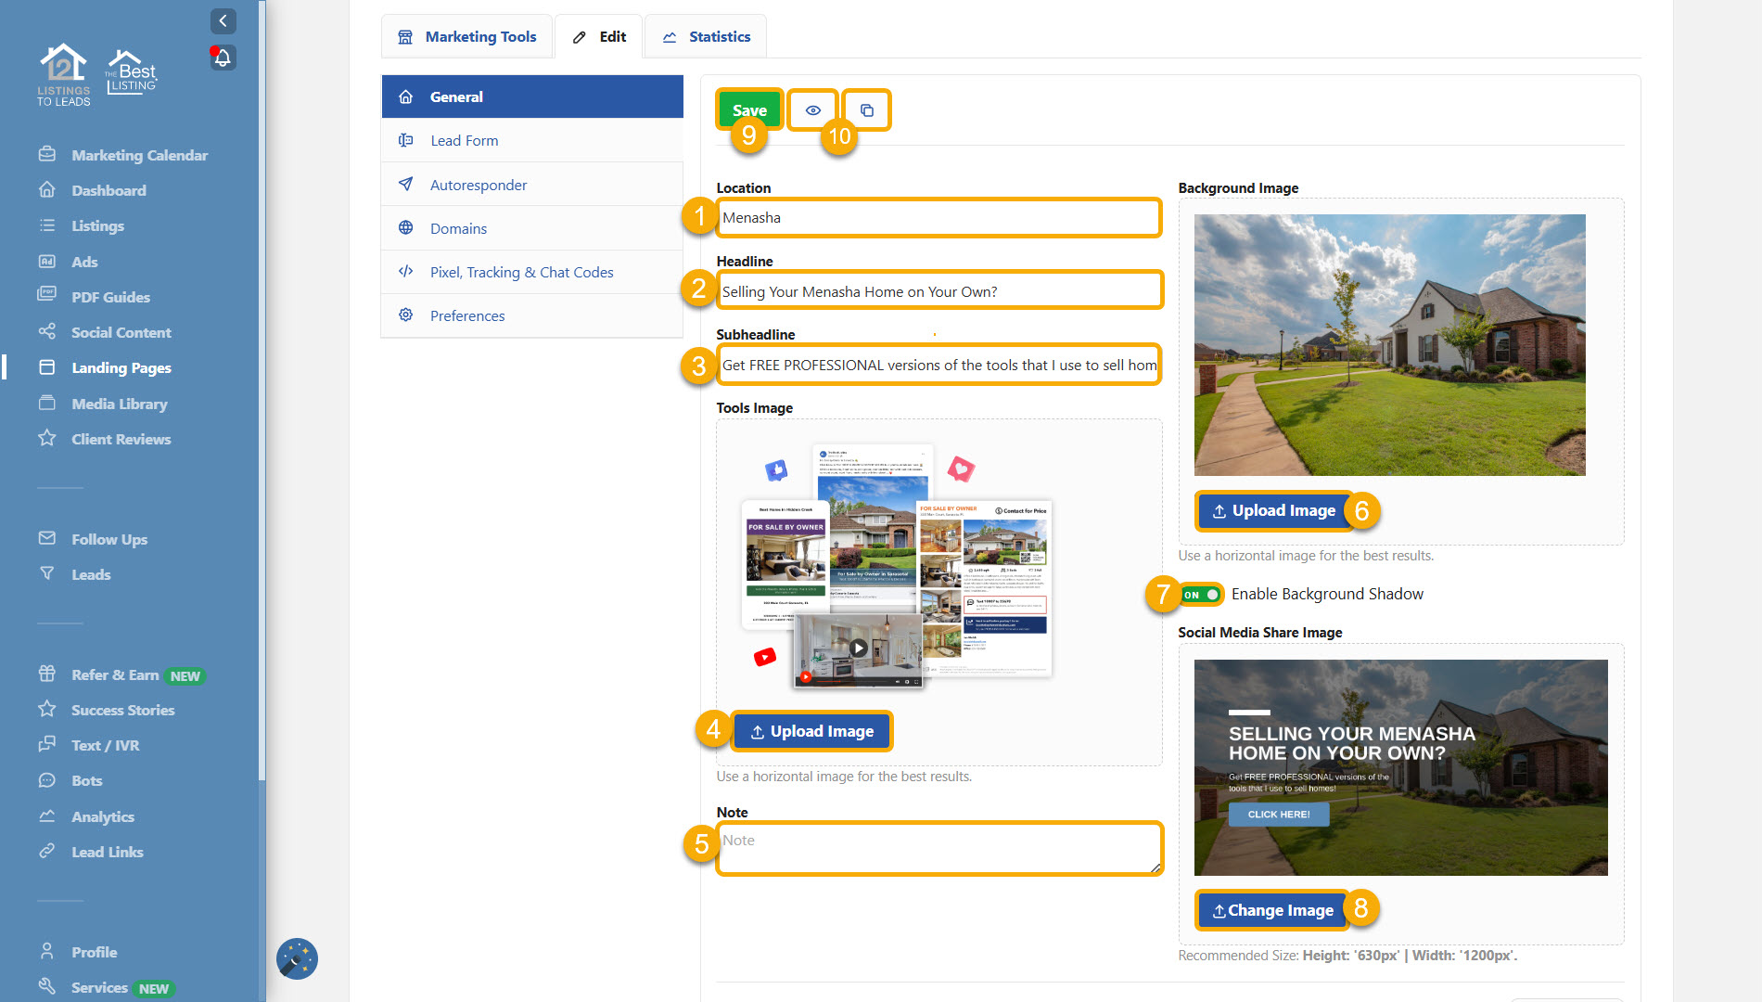The width and height of the screenshot is (1762, 1002).
Task: Open Pixel, Tracking & Chat Codes section
Action: (x=521, y=272)
